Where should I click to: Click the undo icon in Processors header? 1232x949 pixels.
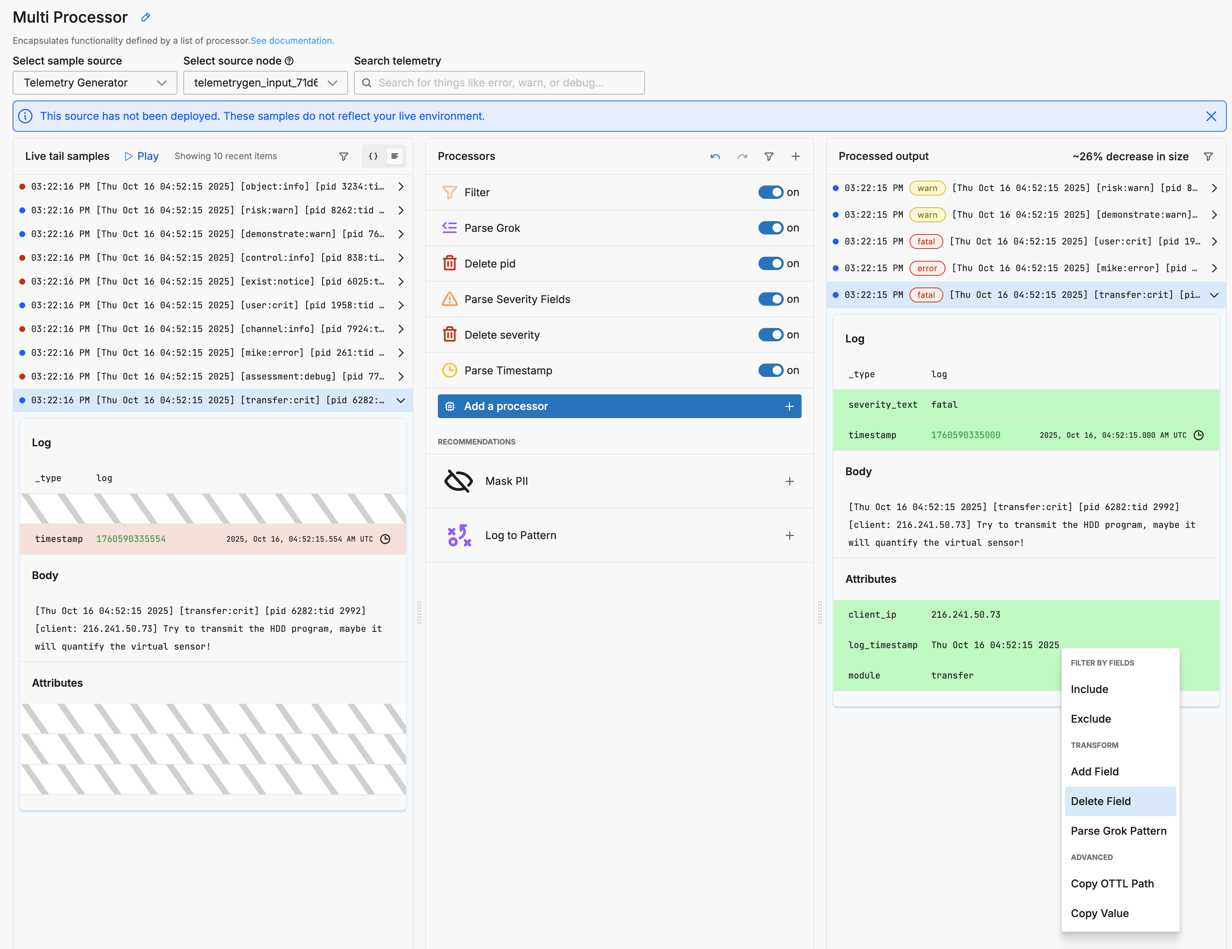click(715, 156)
